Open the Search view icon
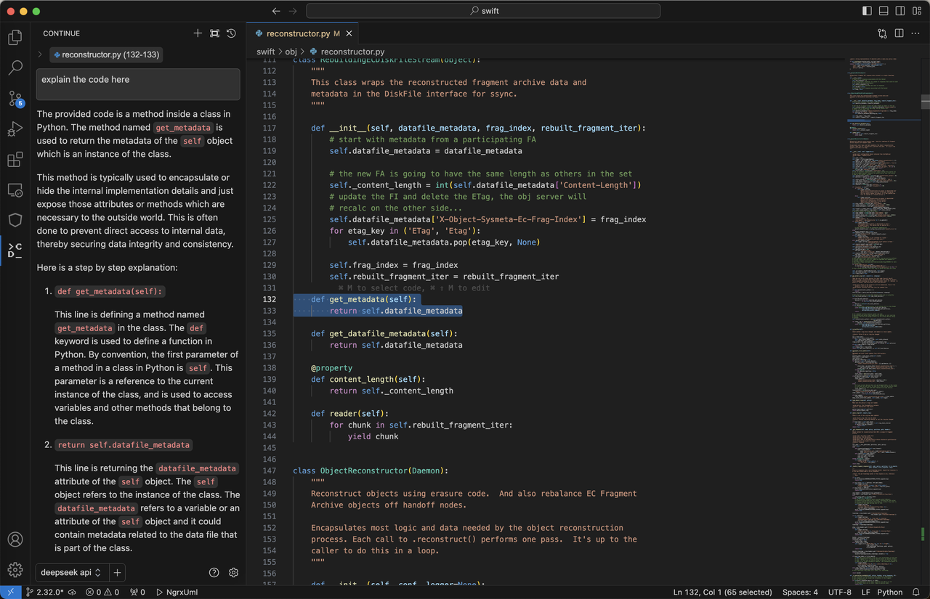Viewport: 930px width, 599px height. pos(15,68)
